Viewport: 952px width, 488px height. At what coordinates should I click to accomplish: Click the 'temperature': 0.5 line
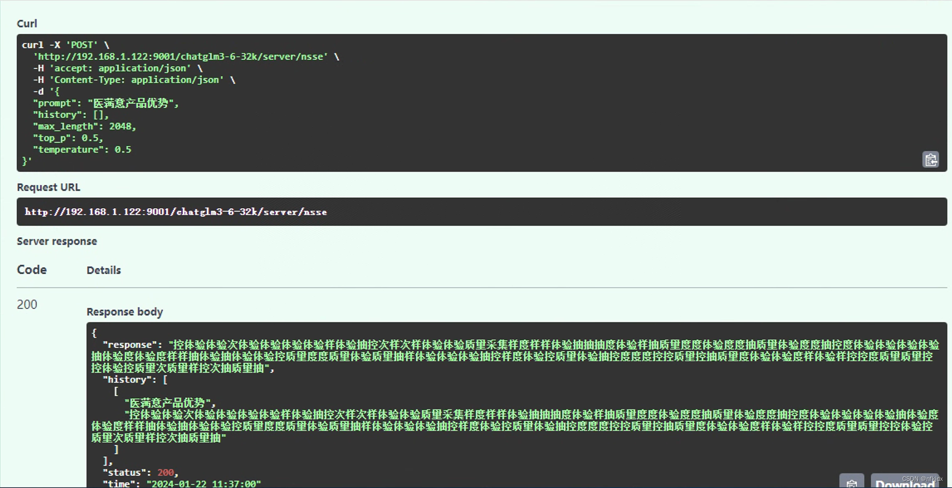point(82,149)
